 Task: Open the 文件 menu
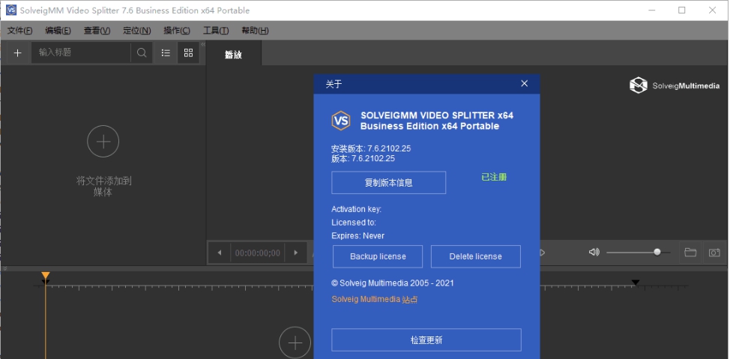point(19,31)
